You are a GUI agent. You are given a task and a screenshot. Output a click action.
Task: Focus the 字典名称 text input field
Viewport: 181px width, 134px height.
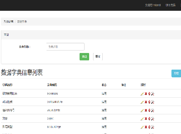[x=65, y=47]
